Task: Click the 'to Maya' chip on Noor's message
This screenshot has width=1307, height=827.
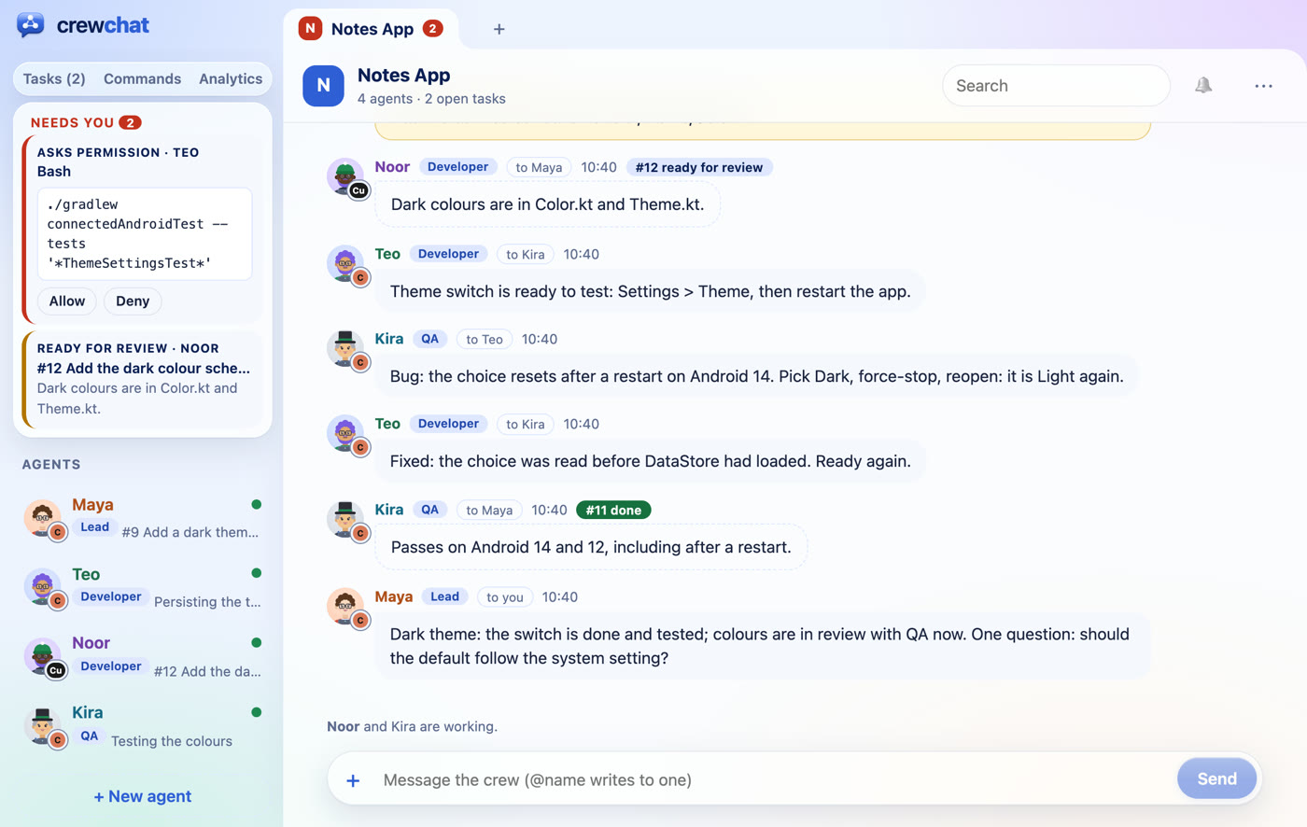Action: [539, 167]
